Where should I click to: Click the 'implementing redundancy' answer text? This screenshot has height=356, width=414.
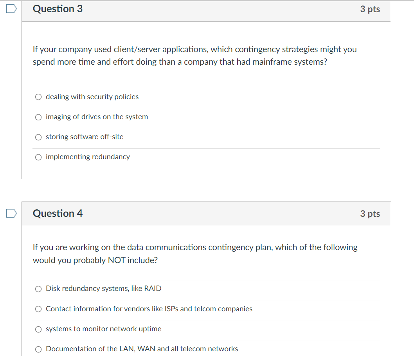[88, 157]
